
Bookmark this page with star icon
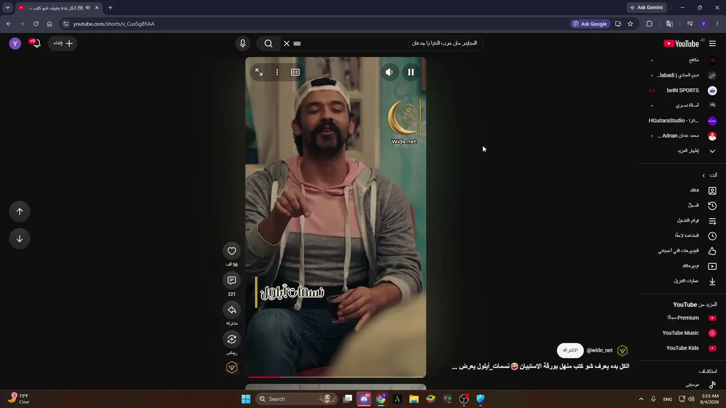pyautogui.click(x=630, y=24)
